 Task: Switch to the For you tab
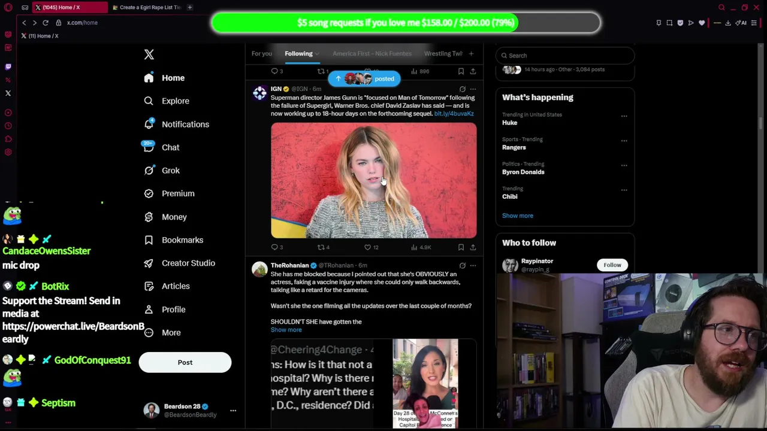point(261,53)
